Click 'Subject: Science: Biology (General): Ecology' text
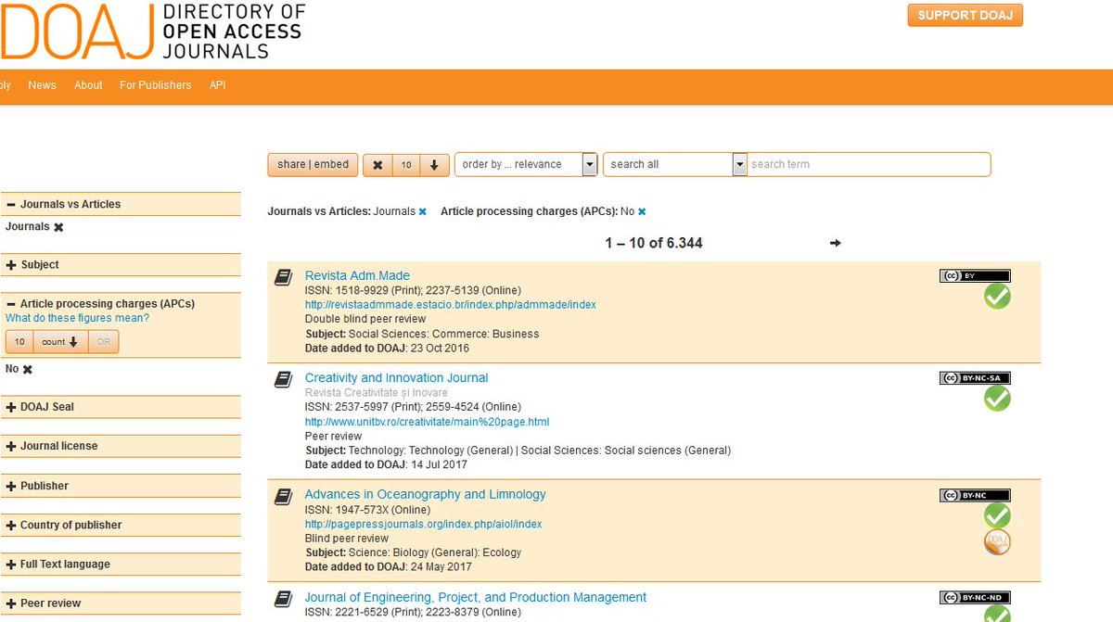The image size is (1113, 622). click(x=413, y=552)
